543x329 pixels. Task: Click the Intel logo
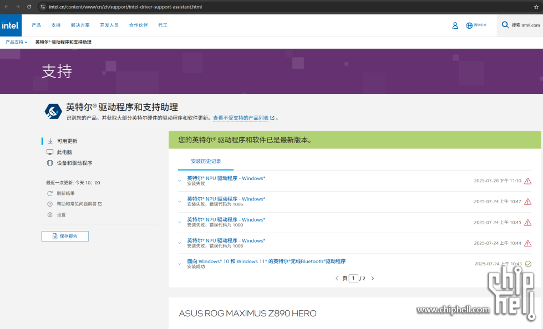click(x=11, y=25)
